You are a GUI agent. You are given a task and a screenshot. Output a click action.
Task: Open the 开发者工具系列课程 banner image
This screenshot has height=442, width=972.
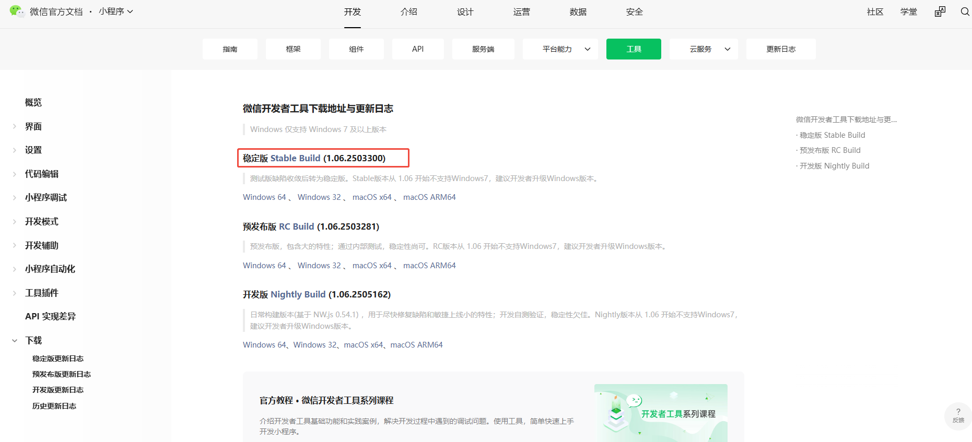(661, 413)
